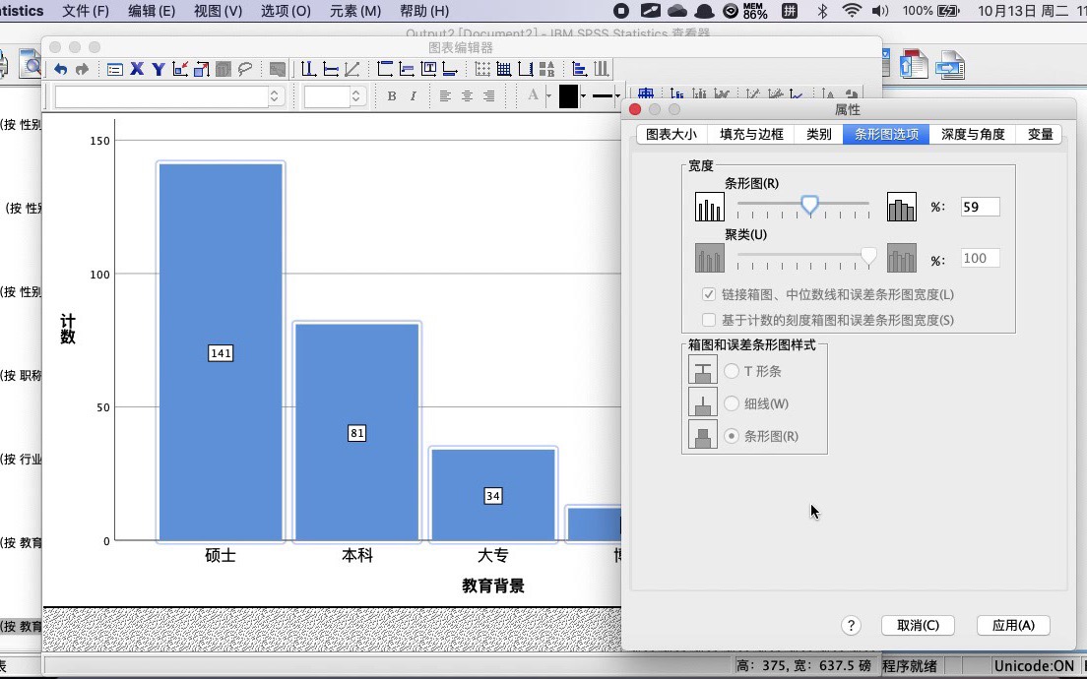Viewport: 1087px width, 679px height.
Task: Select the Y axis properties icon
Action: 157,69
